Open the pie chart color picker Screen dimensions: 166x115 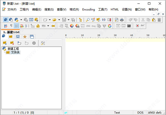tap(72, 26)
